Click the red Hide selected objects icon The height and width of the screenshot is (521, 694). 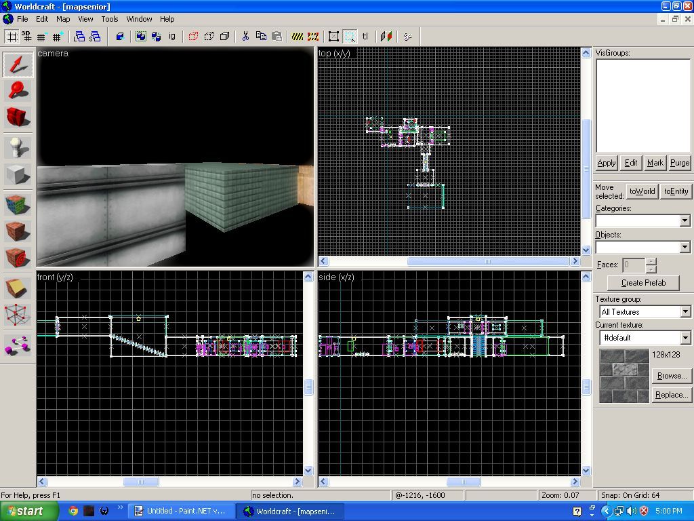click(x=193, y=37)
